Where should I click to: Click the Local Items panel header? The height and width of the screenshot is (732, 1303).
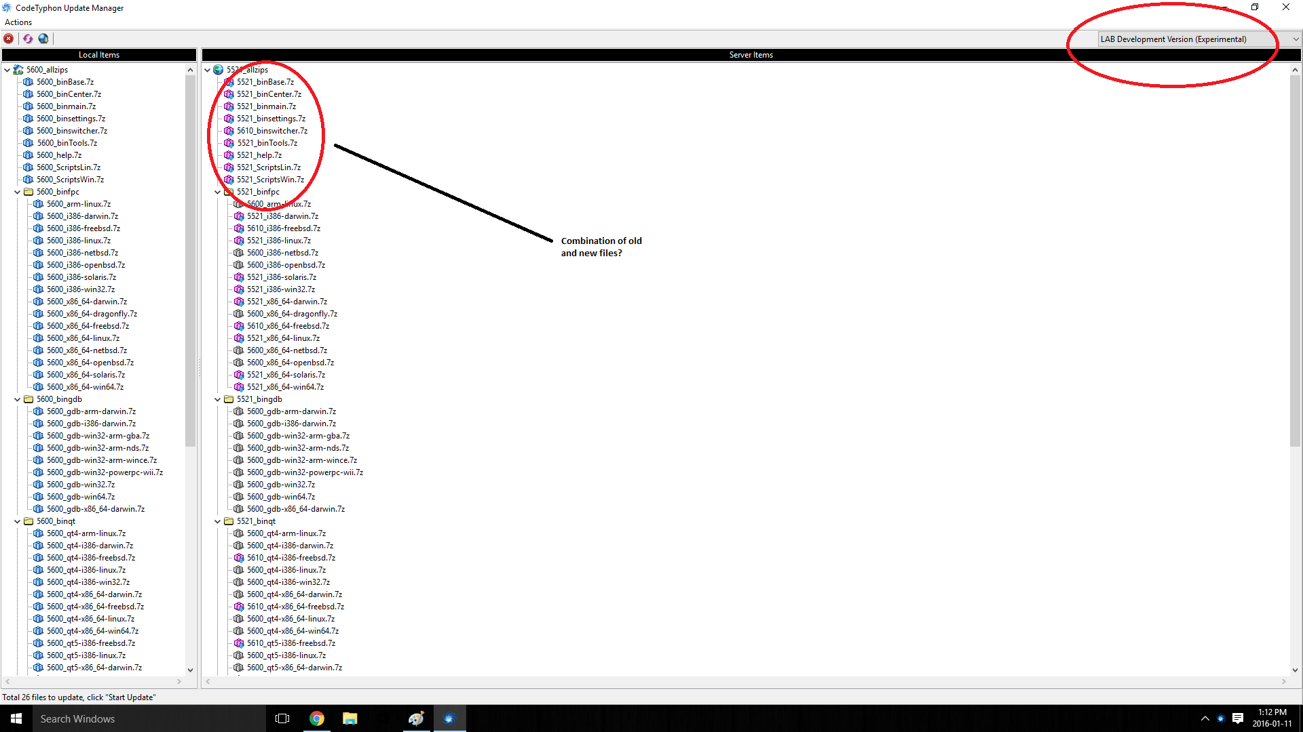point(99,55)
